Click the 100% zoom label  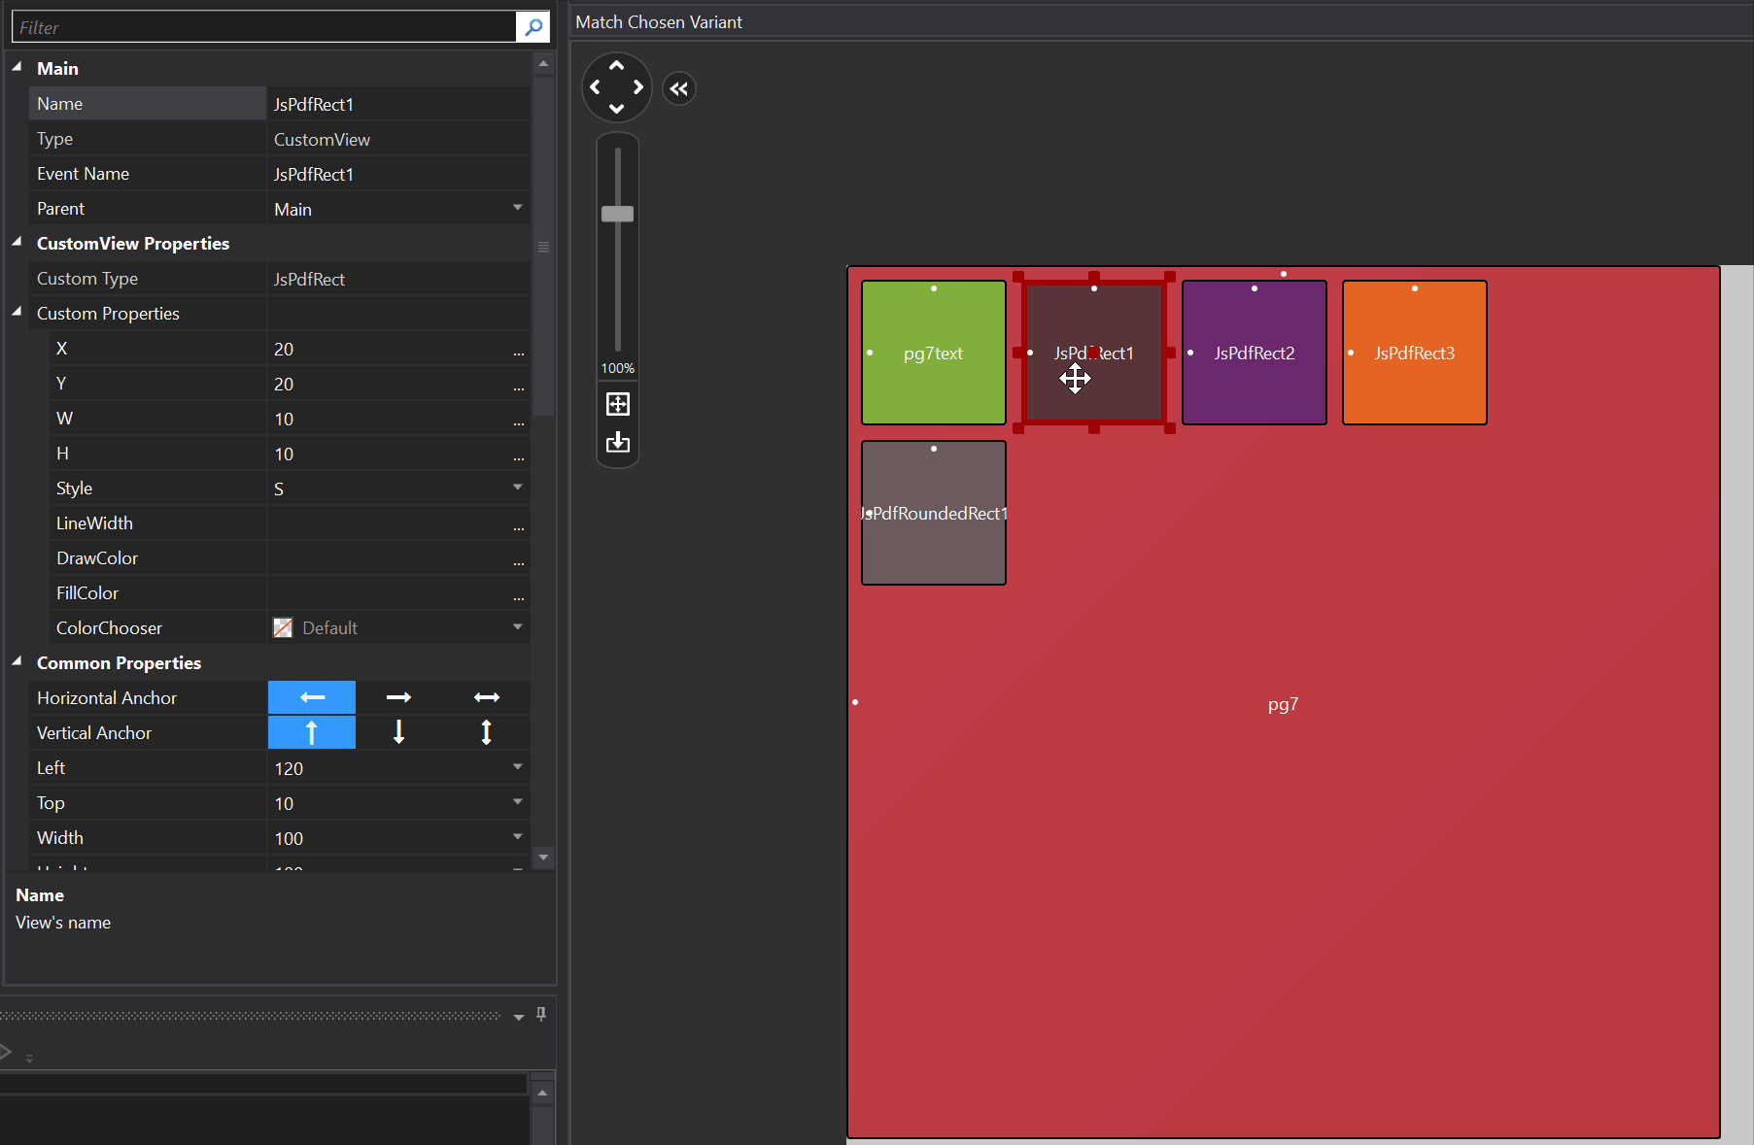coord(618,368)
